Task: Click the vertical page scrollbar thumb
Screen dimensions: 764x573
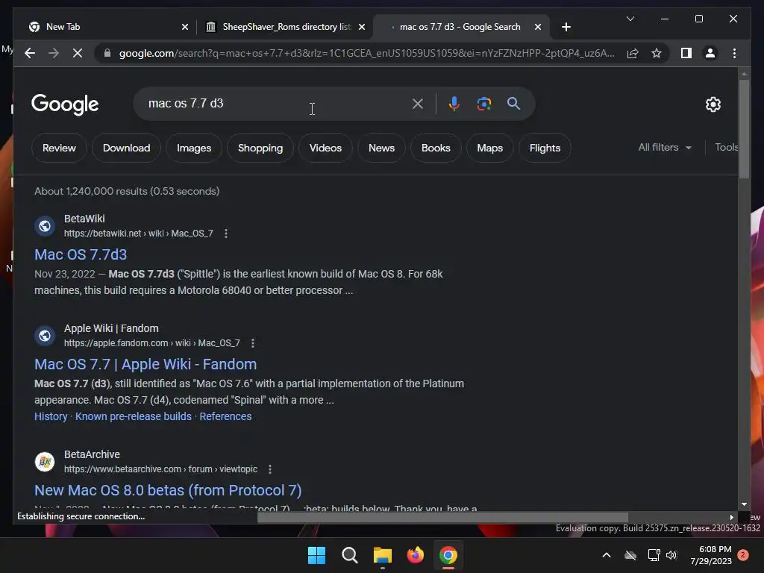Action: click(x=744, y=128)
